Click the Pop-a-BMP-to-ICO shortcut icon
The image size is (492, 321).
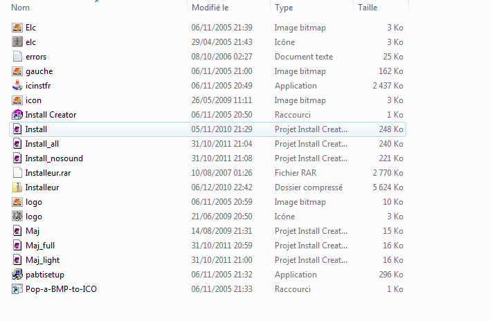17,289
